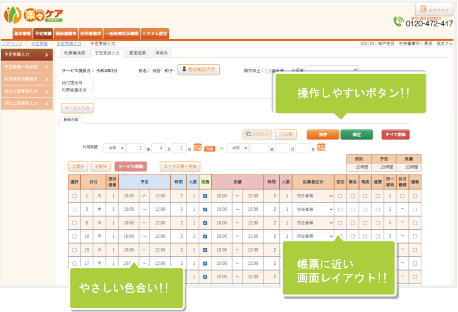Screen dimensions: 458x312
Task: Click the 楽々ケア logo
Action: (x=34, y=15)
